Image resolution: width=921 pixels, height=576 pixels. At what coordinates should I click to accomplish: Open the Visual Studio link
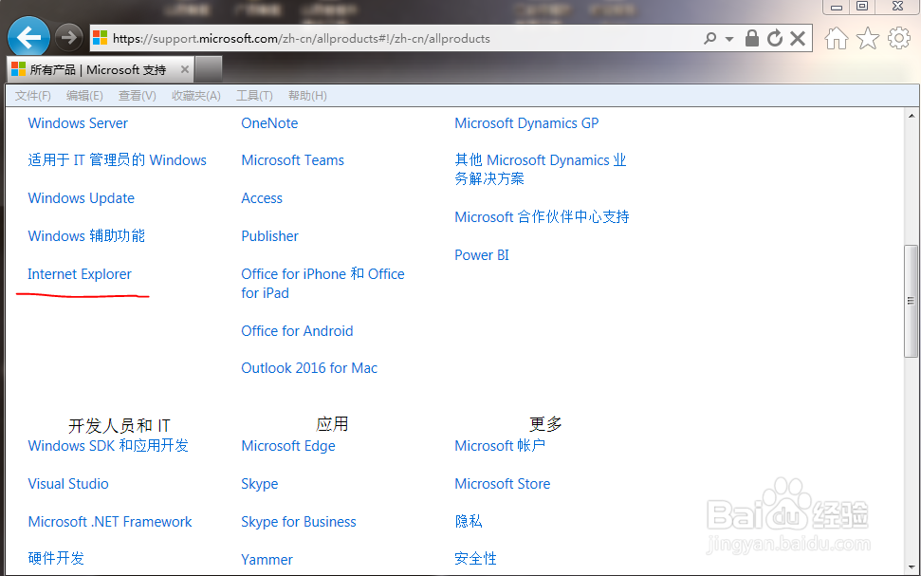68,484
